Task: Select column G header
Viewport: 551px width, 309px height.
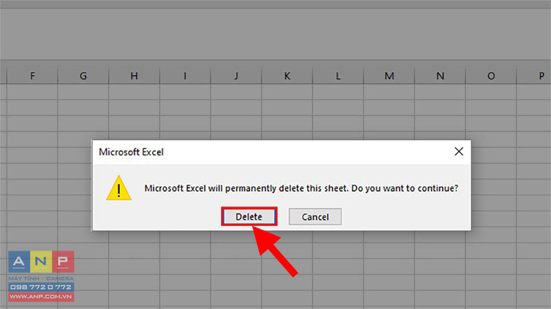Action: coord(83,76)
